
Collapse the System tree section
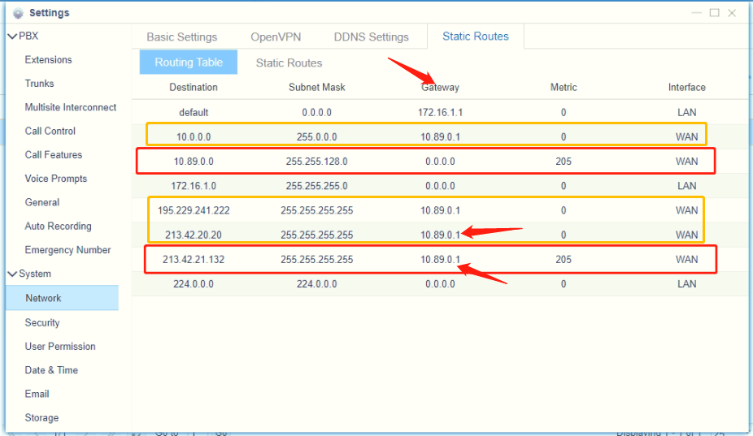tap(12, 274)
